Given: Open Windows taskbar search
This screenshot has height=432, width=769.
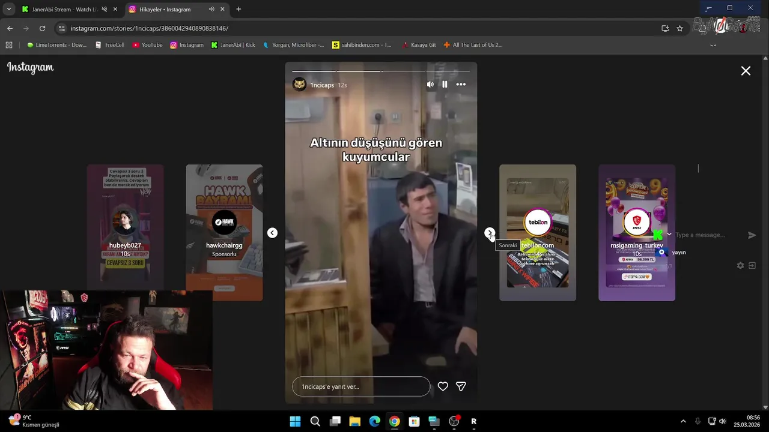Looking at the screenshot, I should (315, 421).
